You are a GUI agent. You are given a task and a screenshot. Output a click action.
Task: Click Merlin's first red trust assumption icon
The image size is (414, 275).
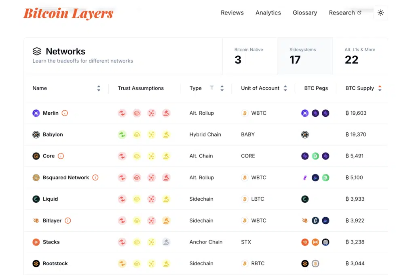point(122,113)
